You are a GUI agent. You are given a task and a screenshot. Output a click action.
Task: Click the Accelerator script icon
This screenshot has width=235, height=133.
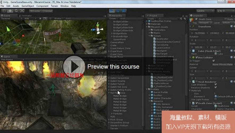pos(154,39)
